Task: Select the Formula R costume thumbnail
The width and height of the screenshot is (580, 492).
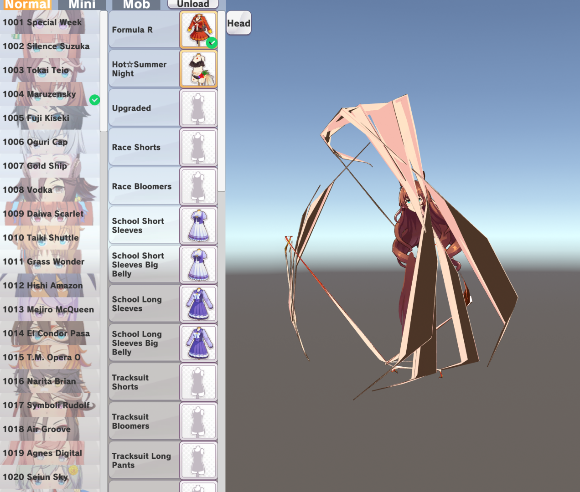Action: [198, 30]
